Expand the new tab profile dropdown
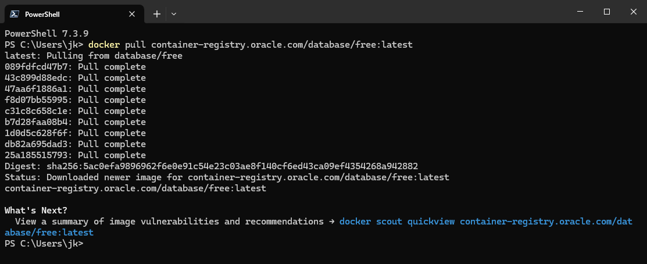Screen dimensions: 647x264 tap(174, 14)
